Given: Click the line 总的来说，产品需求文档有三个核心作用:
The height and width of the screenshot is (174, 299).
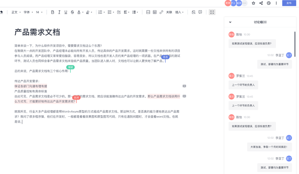Looking at the screenshot, I should pyautogui.click(x=42, y=71).
